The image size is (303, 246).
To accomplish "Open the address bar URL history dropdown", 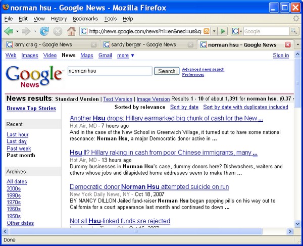I will point(214,31).
